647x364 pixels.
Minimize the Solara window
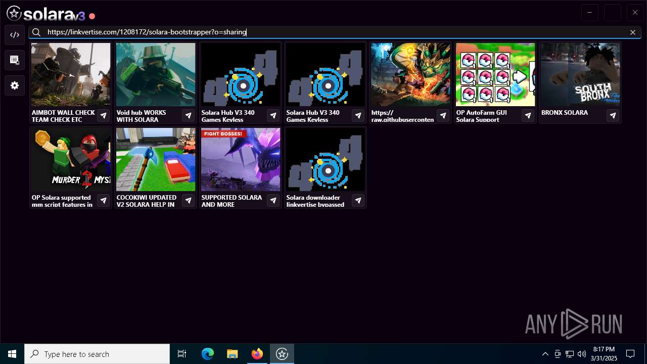(590, 13)
